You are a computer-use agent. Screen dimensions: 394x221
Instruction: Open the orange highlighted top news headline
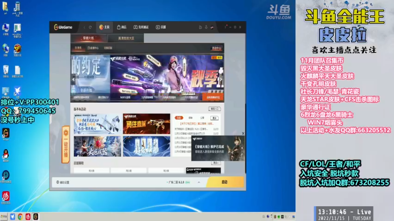click(197, 124)
